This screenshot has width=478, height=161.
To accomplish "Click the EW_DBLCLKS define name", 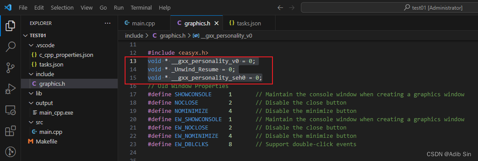I will click(192, 144).
